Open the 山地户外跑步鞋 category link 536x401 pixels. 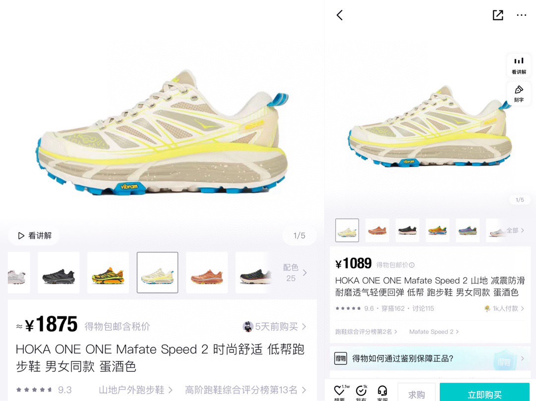point(135,390)
